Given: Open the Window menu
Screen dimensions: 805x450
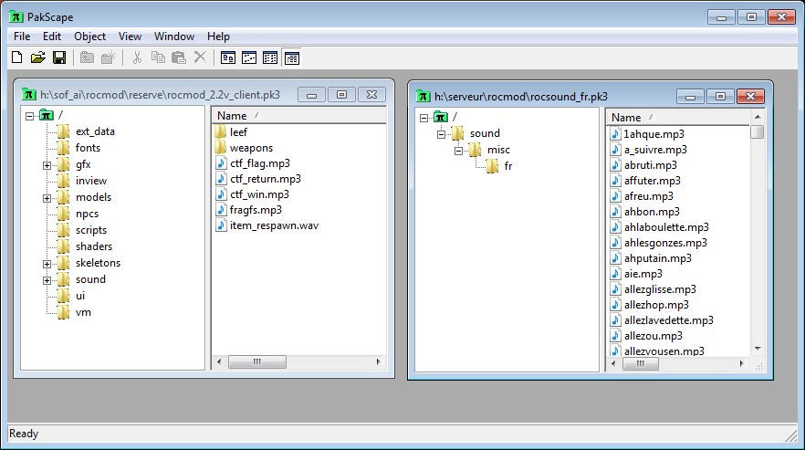Looking at the screenshot, I should (173, 37).
